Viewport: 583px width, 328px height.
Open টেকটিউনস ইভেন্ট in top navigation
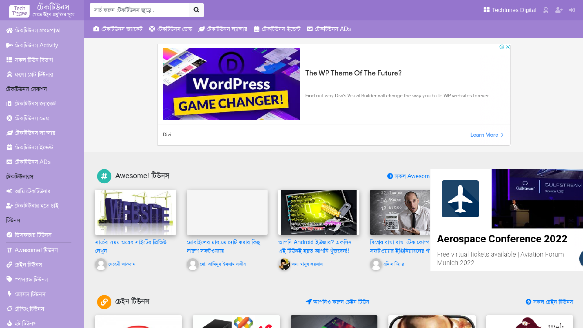point(277,29)
